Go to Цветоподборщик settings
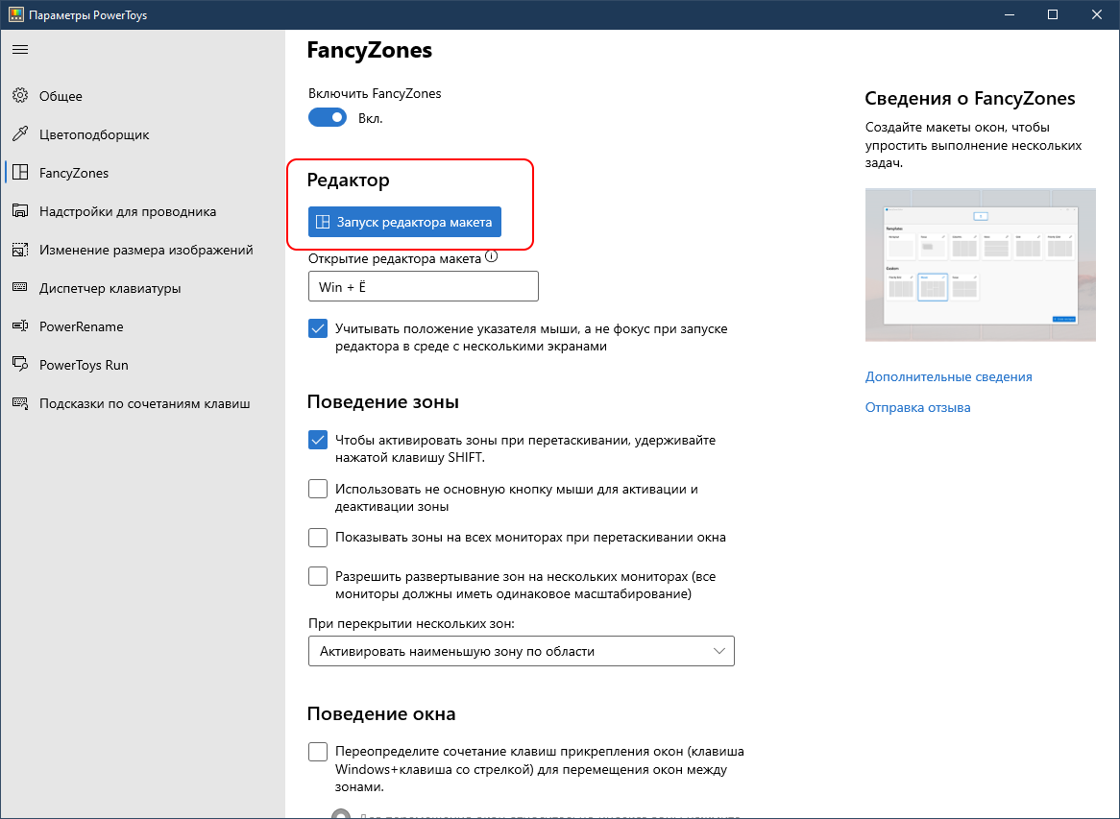Viewport: 1120px width, 819px height. (x=143, y=134)
